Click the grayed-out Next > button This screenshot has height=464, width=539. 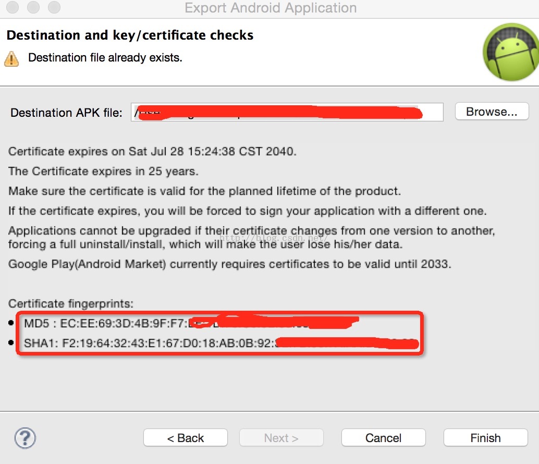tap(281, 438)
